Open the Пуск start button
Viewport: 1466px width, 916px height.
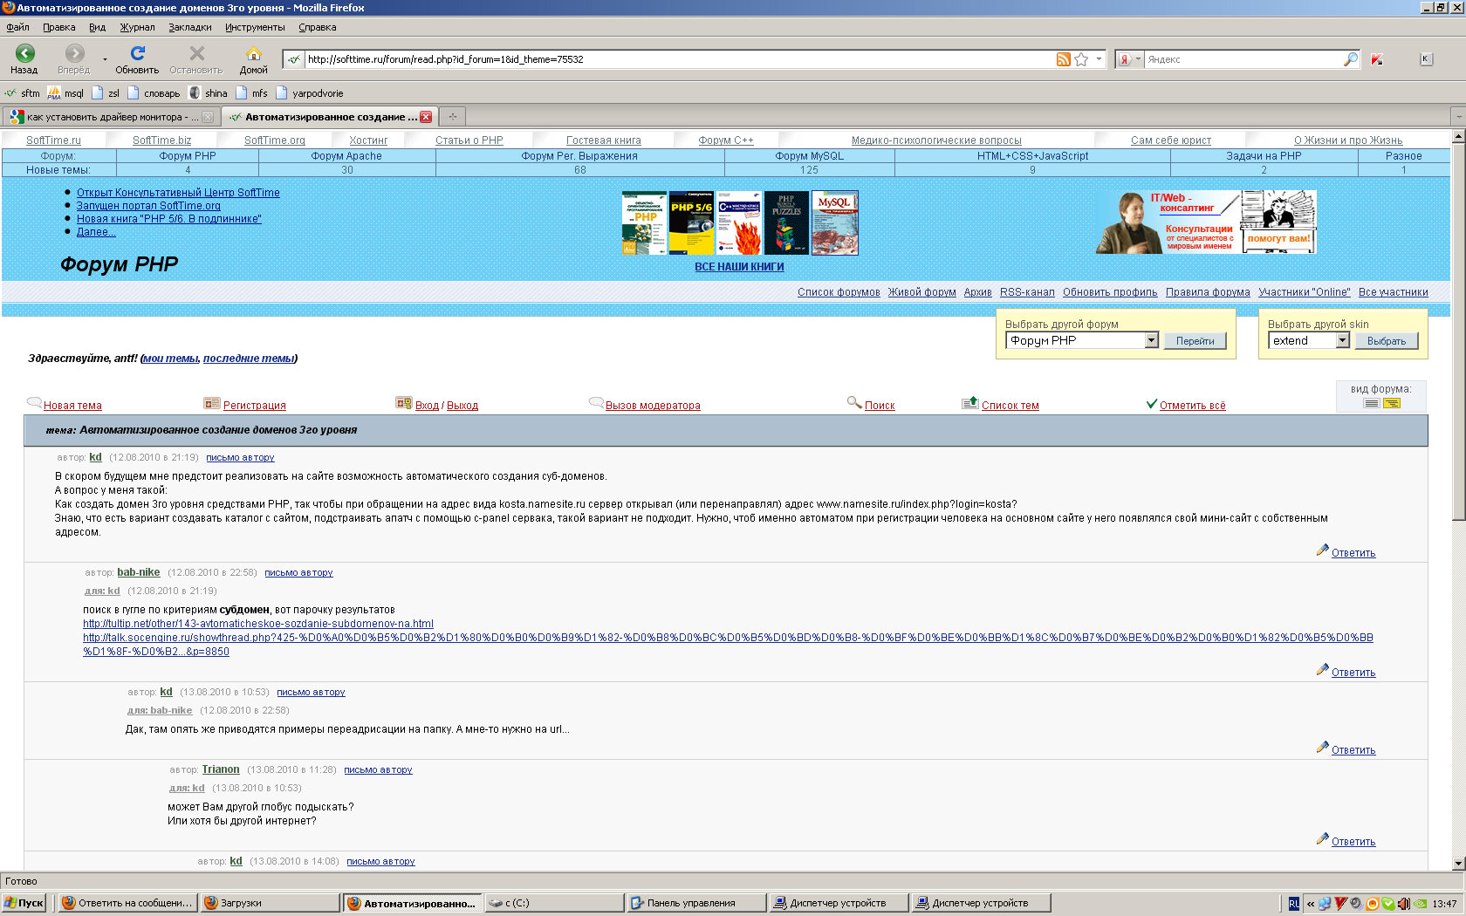(x=24, y=903)
